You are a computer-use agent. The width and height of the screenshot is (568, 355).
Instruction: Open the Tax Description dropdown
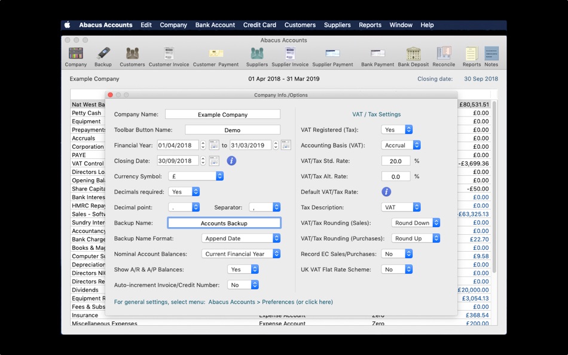pos(401,207)
